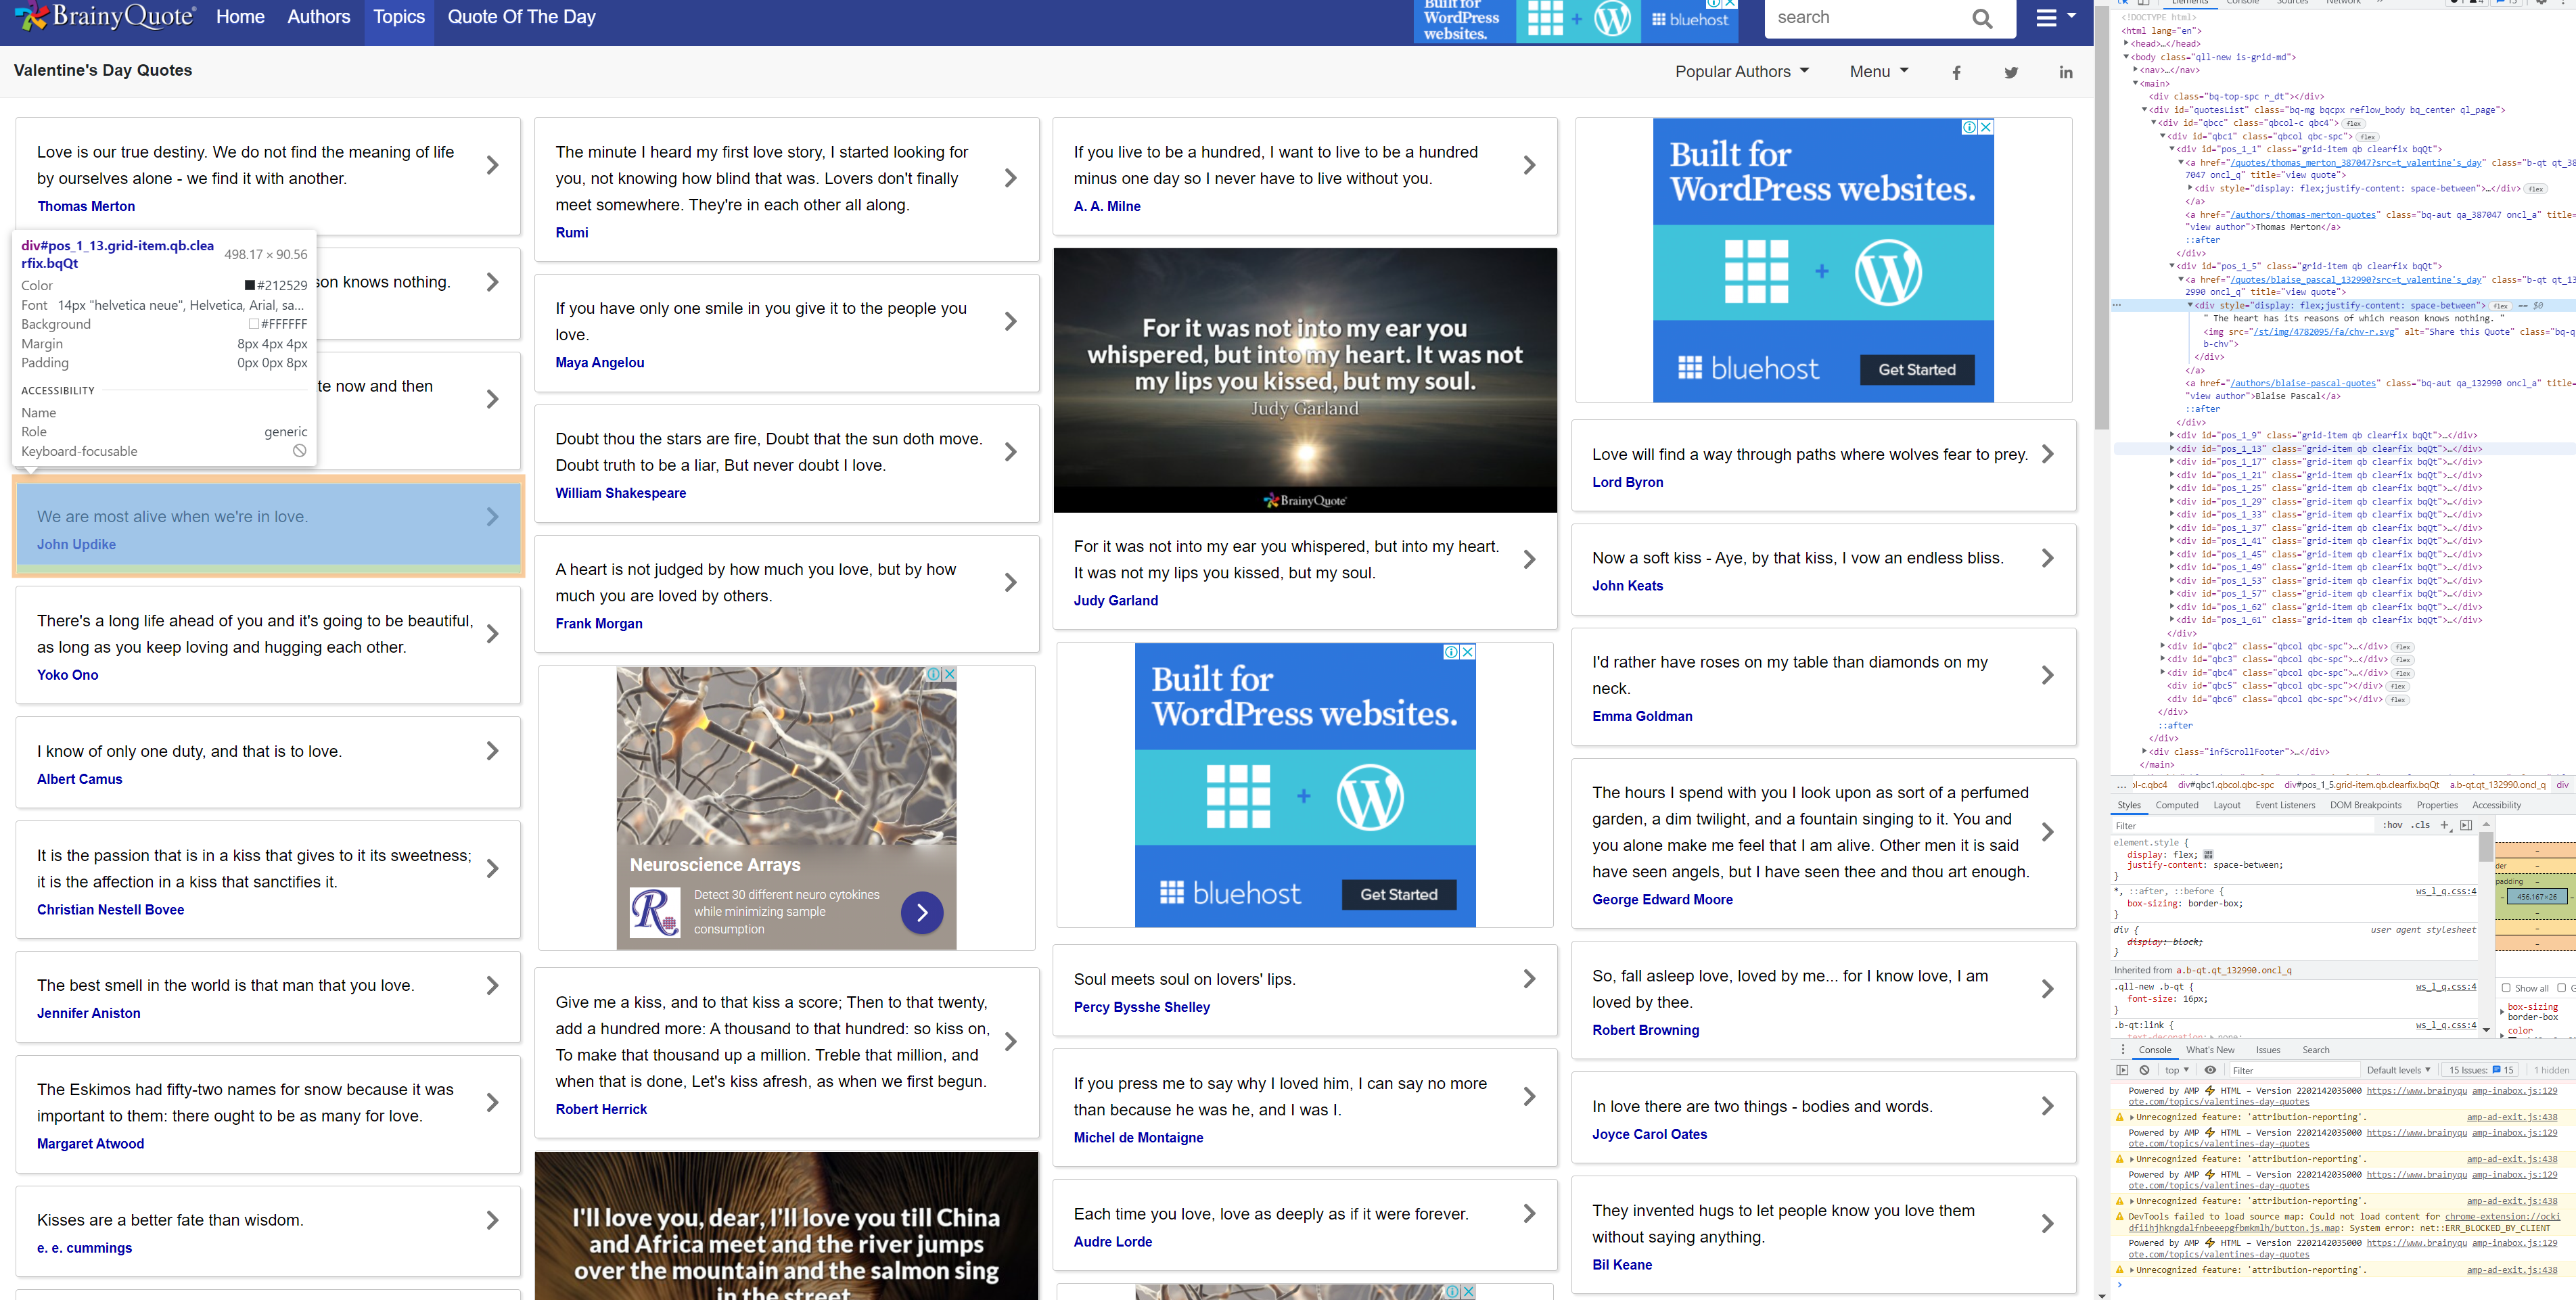Share page via Facebook icon

coord(1956,72)
